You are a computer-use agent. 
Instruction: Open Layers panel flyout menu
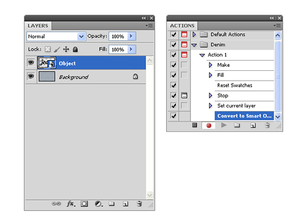(x=149, y=25)
